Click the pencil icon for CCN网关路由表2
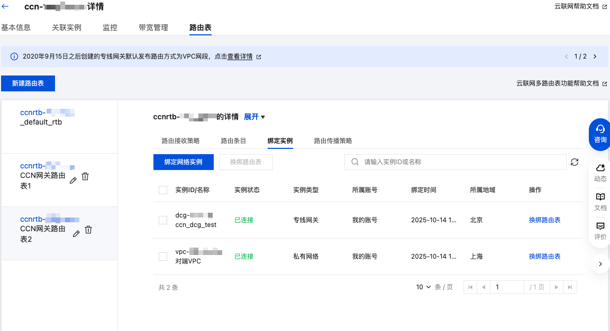The image size is (610, 331). (76, 233)
